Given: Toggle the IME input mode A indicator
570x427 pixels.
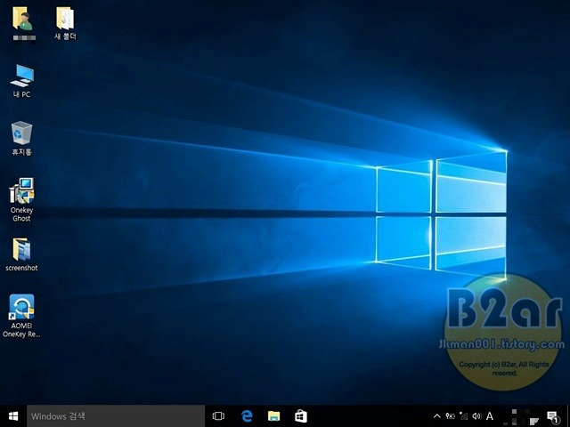Looking at the screenshot, I should point(490,416).
